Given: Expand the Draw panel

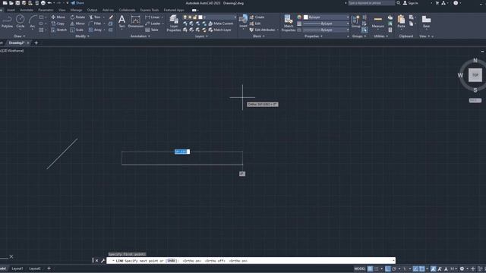Looking at the screenshot, I should 20,36.
